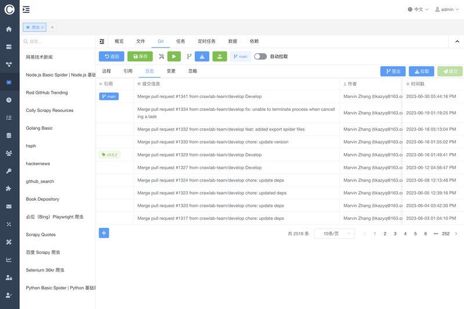Open the Notifications envelope icon in sidebar
The height and width of the screenshot is (309, 464).
(x=9, y=206)
